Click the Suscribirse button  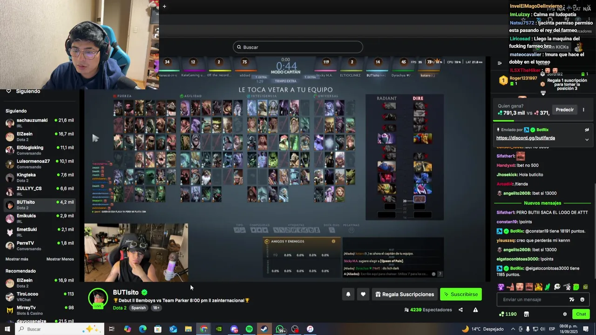[x=461, y=294]
